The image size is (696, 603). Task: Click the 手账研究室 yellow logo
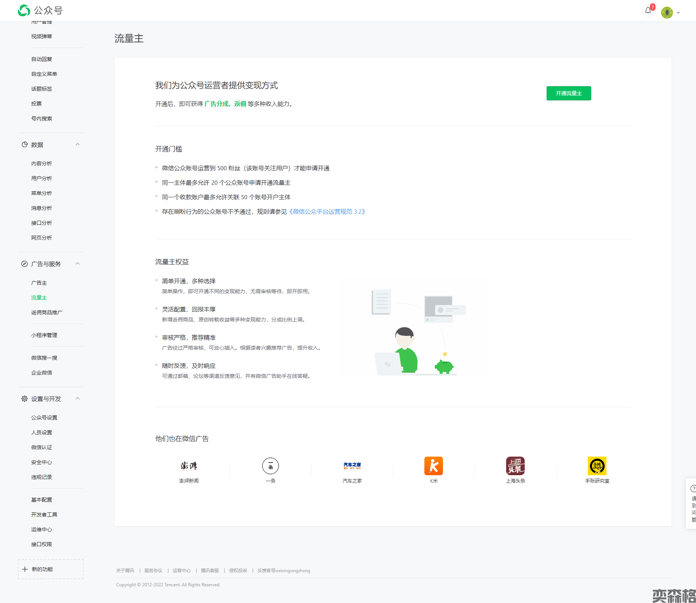point(597,466)
